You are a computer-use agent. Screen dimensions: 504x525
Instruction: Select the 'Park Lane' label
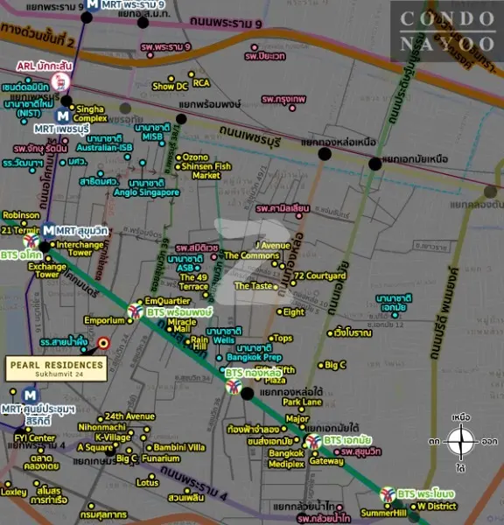coord(302,402)
